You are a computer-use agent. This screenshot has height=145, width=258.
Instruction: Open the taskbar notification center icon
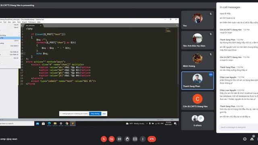pyautogui.click(x=175, y=124)
